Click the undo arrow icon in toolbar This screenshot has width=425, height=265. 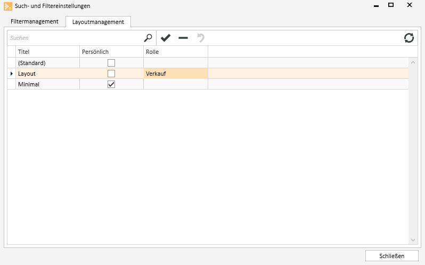pos(201,38)
